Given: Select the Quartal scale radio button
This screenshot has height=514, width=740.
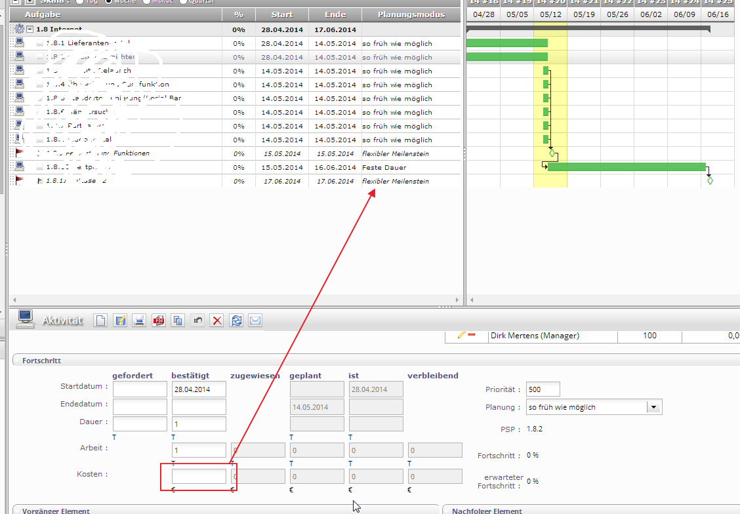Looking at the screenshot, I should [183, 1].
